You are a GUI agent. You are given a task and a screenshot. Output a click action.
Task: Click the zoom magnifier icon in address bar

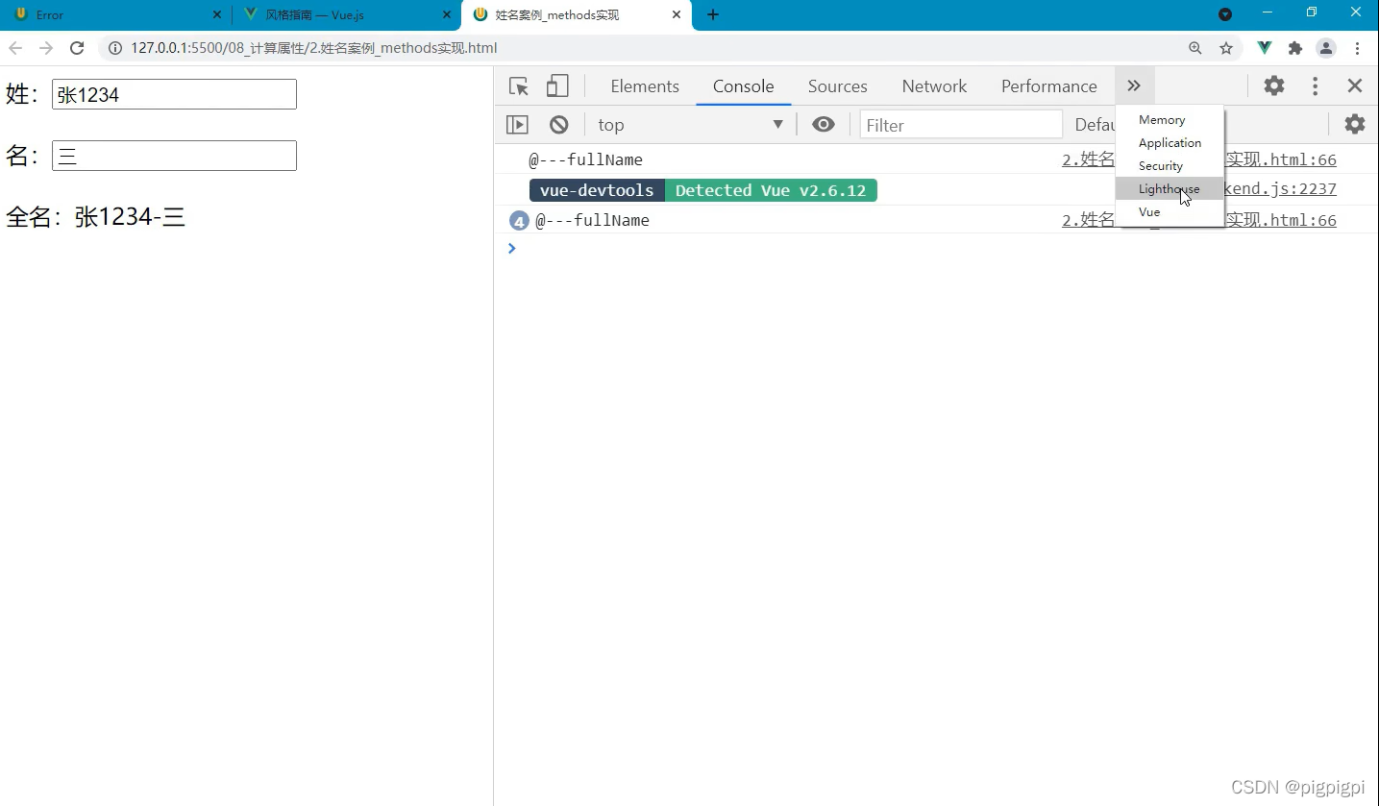(1195, 48)
